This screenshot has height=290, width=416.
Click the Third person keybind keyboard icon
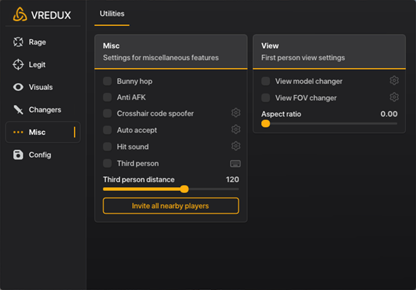pos(235,163)
